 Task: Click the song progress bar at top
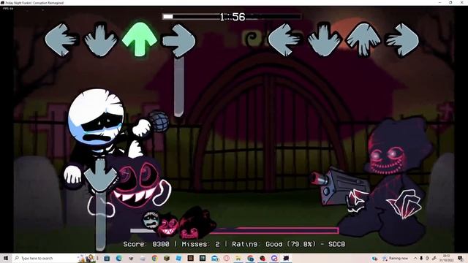(x=232, y=17)
